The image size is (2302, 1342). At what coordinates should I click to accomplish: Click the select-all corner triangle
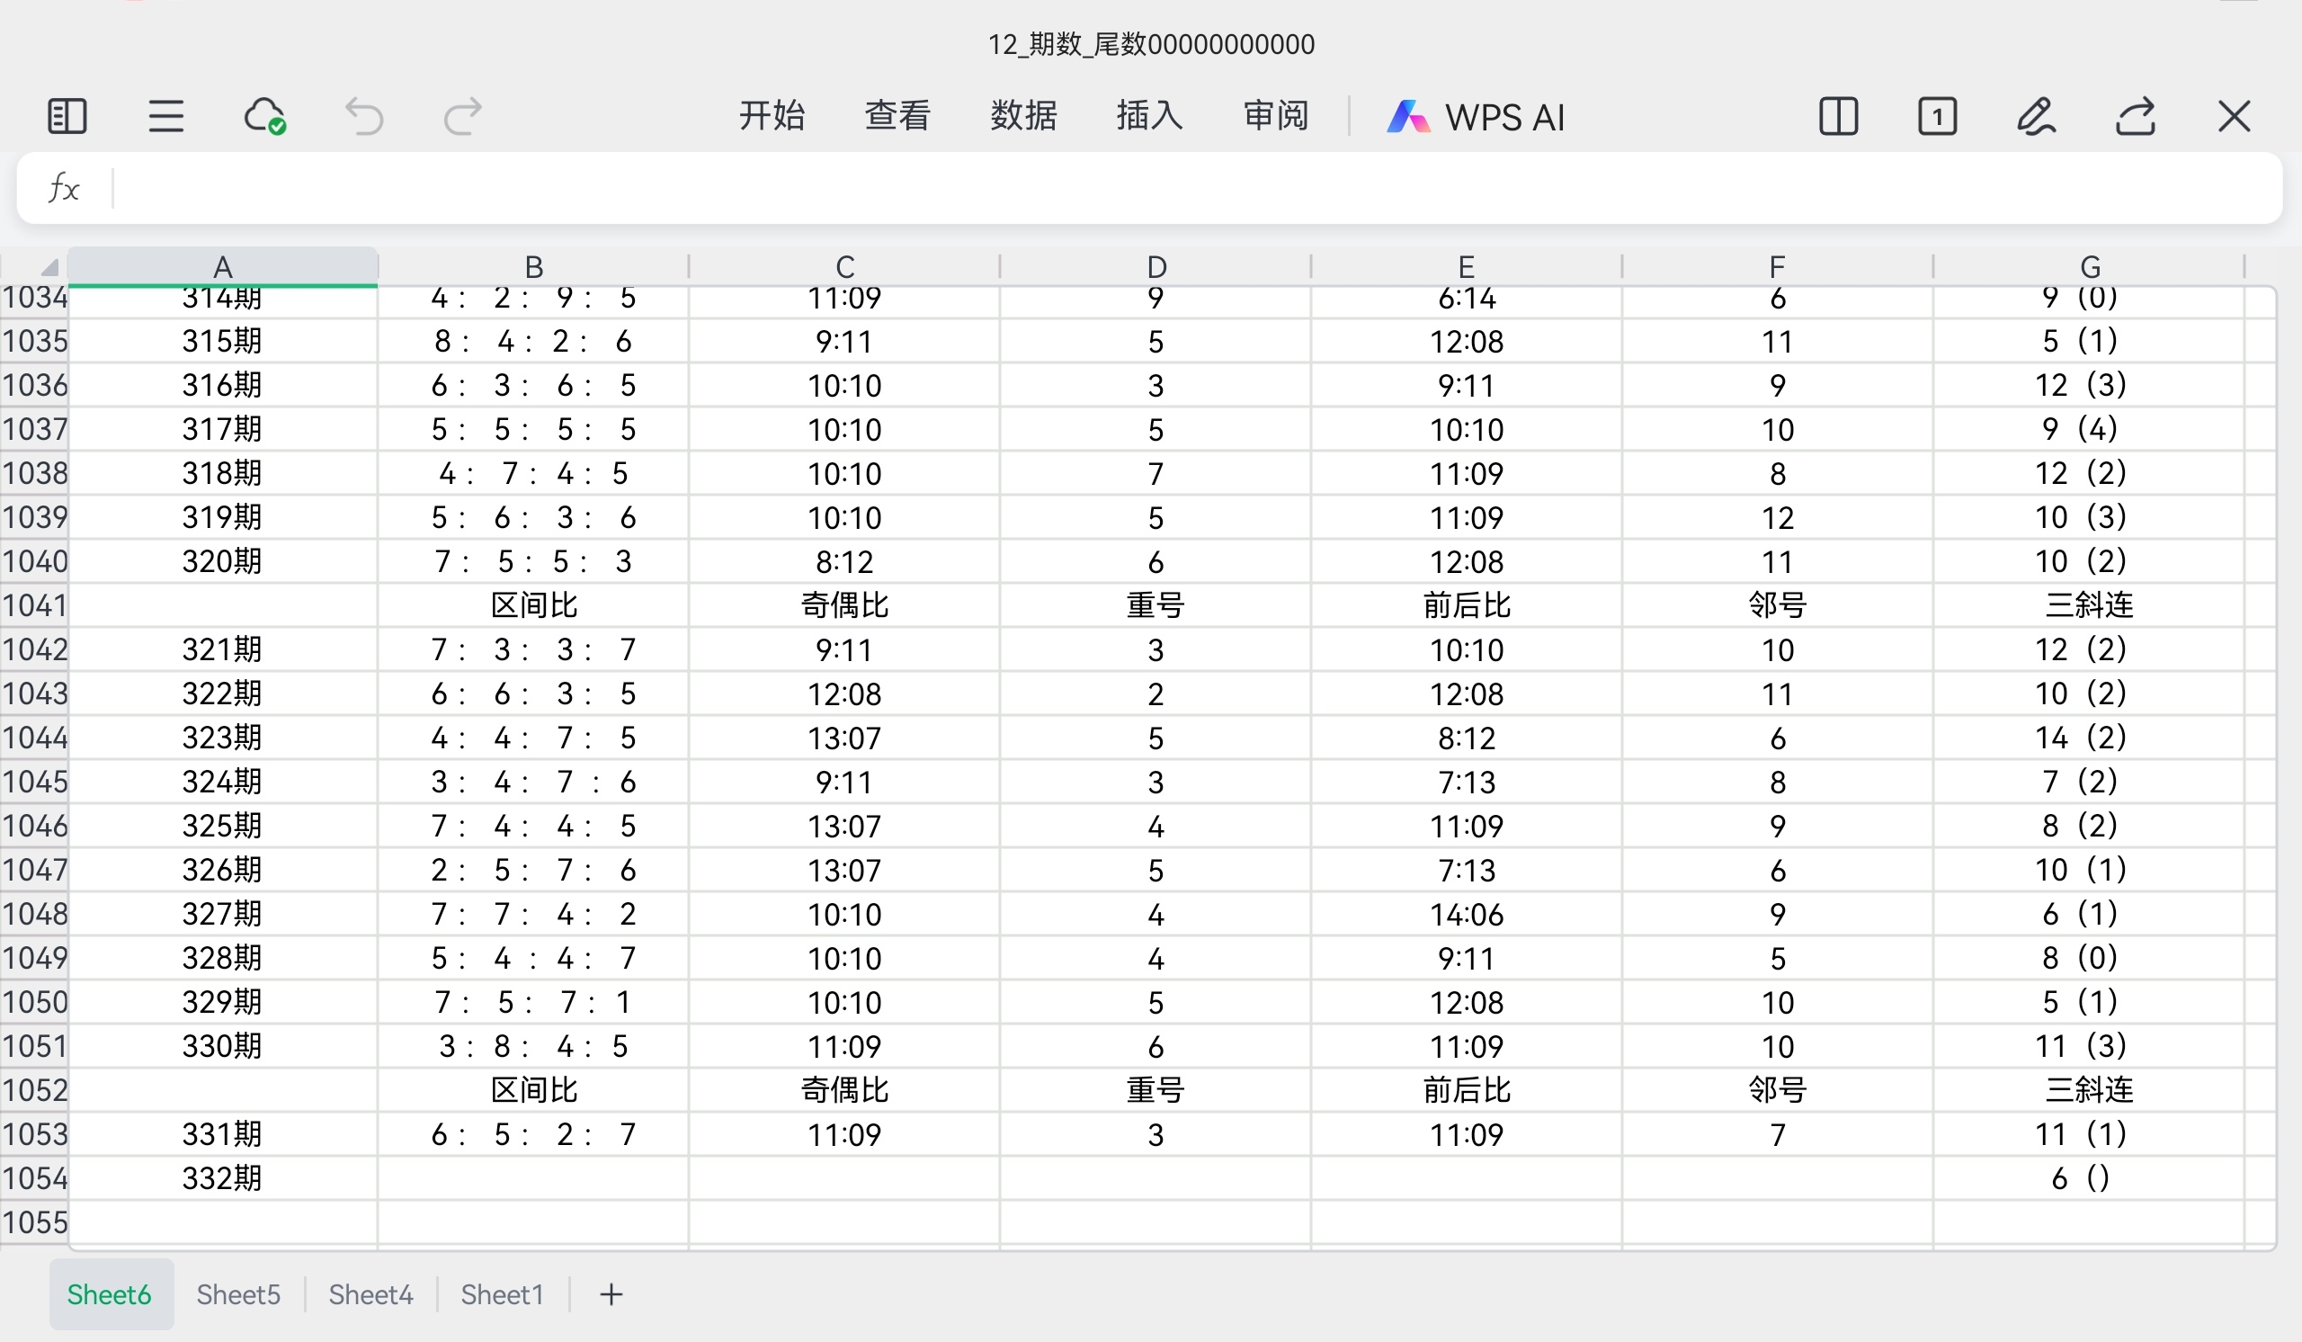click(48, 267)
